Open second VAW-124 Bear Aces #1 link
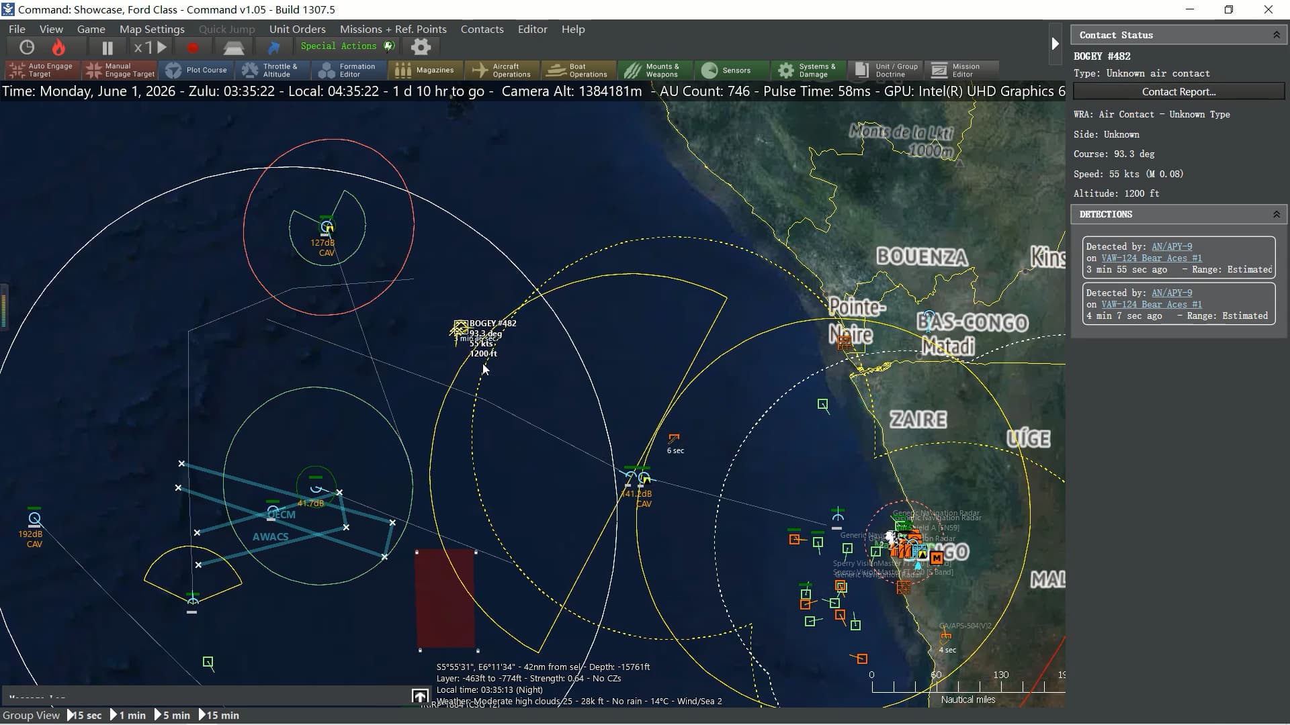 click(1152, 304)
